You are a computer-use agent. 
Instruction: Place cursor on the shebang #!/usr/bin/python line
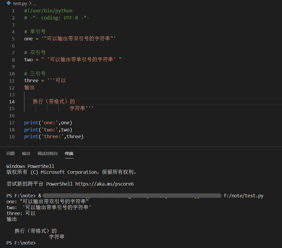tap(48, 11)
